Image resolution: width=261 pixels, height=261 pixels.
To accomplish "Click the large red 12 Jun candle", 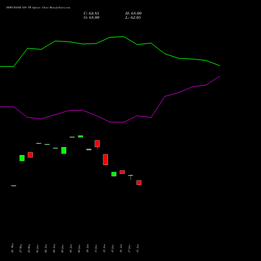I will (x=105, y=159).
